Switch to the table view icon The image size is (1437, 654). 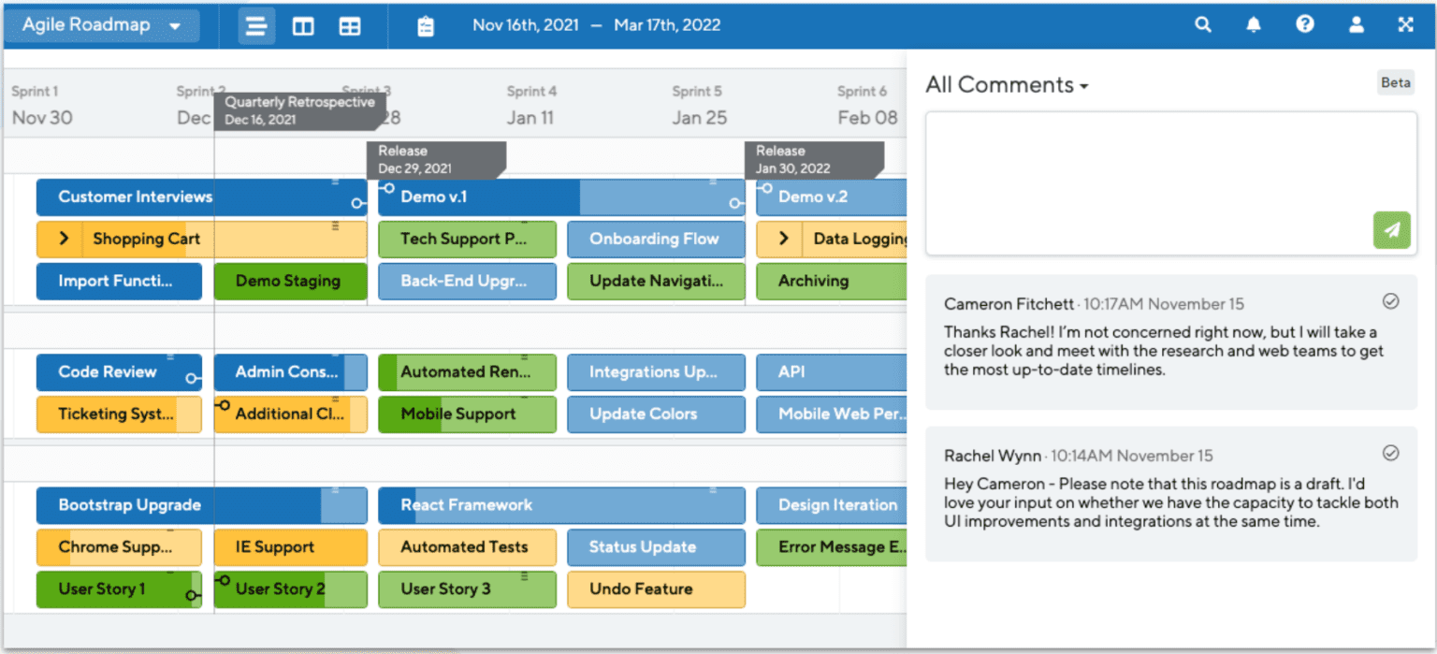[x=349, y=25]
